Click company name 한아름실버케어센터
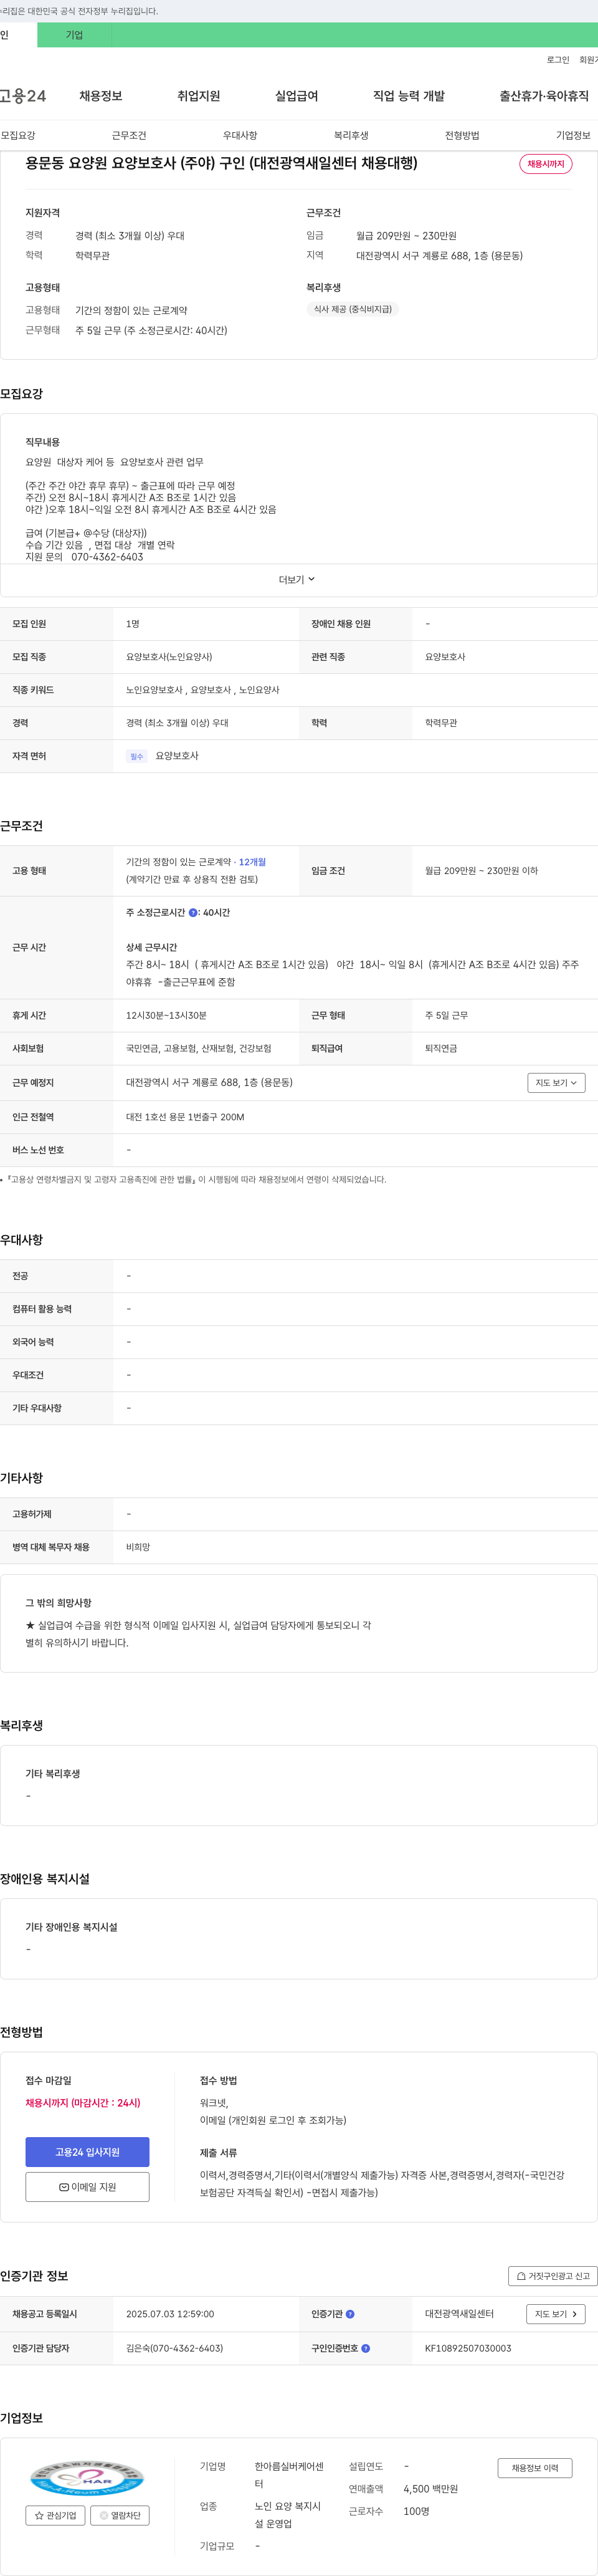The width and height of the screenshot is (598, 2576). tap(289, 2475)
